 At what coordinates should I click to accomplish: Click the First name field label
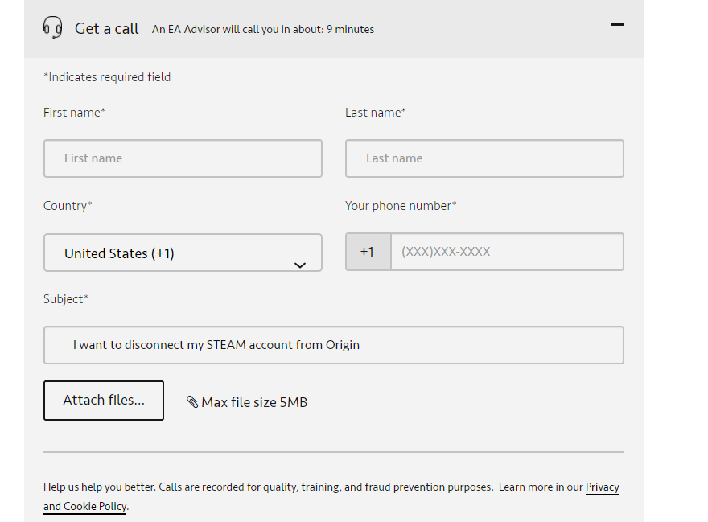point(74,113)
